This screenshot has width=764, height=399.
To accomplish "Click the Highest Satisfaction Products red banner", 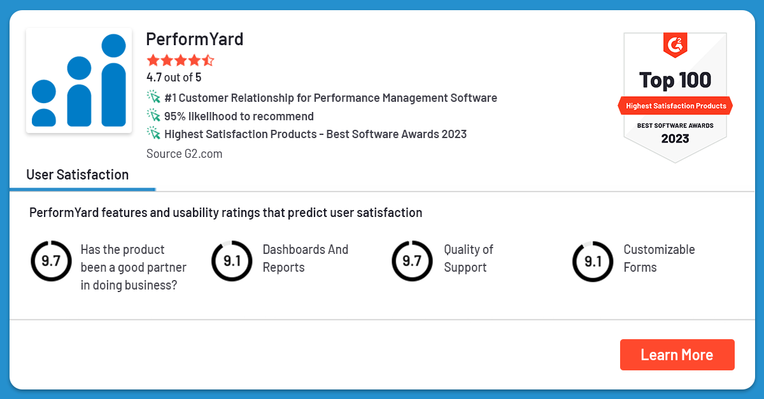I will point(675,105).
